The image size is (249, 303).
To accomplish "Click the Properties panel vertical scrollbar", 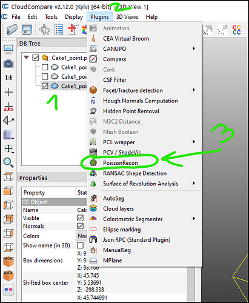I will [191, 285].
